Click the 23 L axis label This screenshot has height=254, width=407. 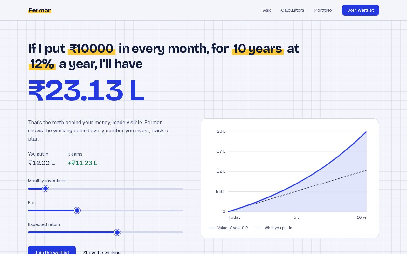click(x=221, y=131)
